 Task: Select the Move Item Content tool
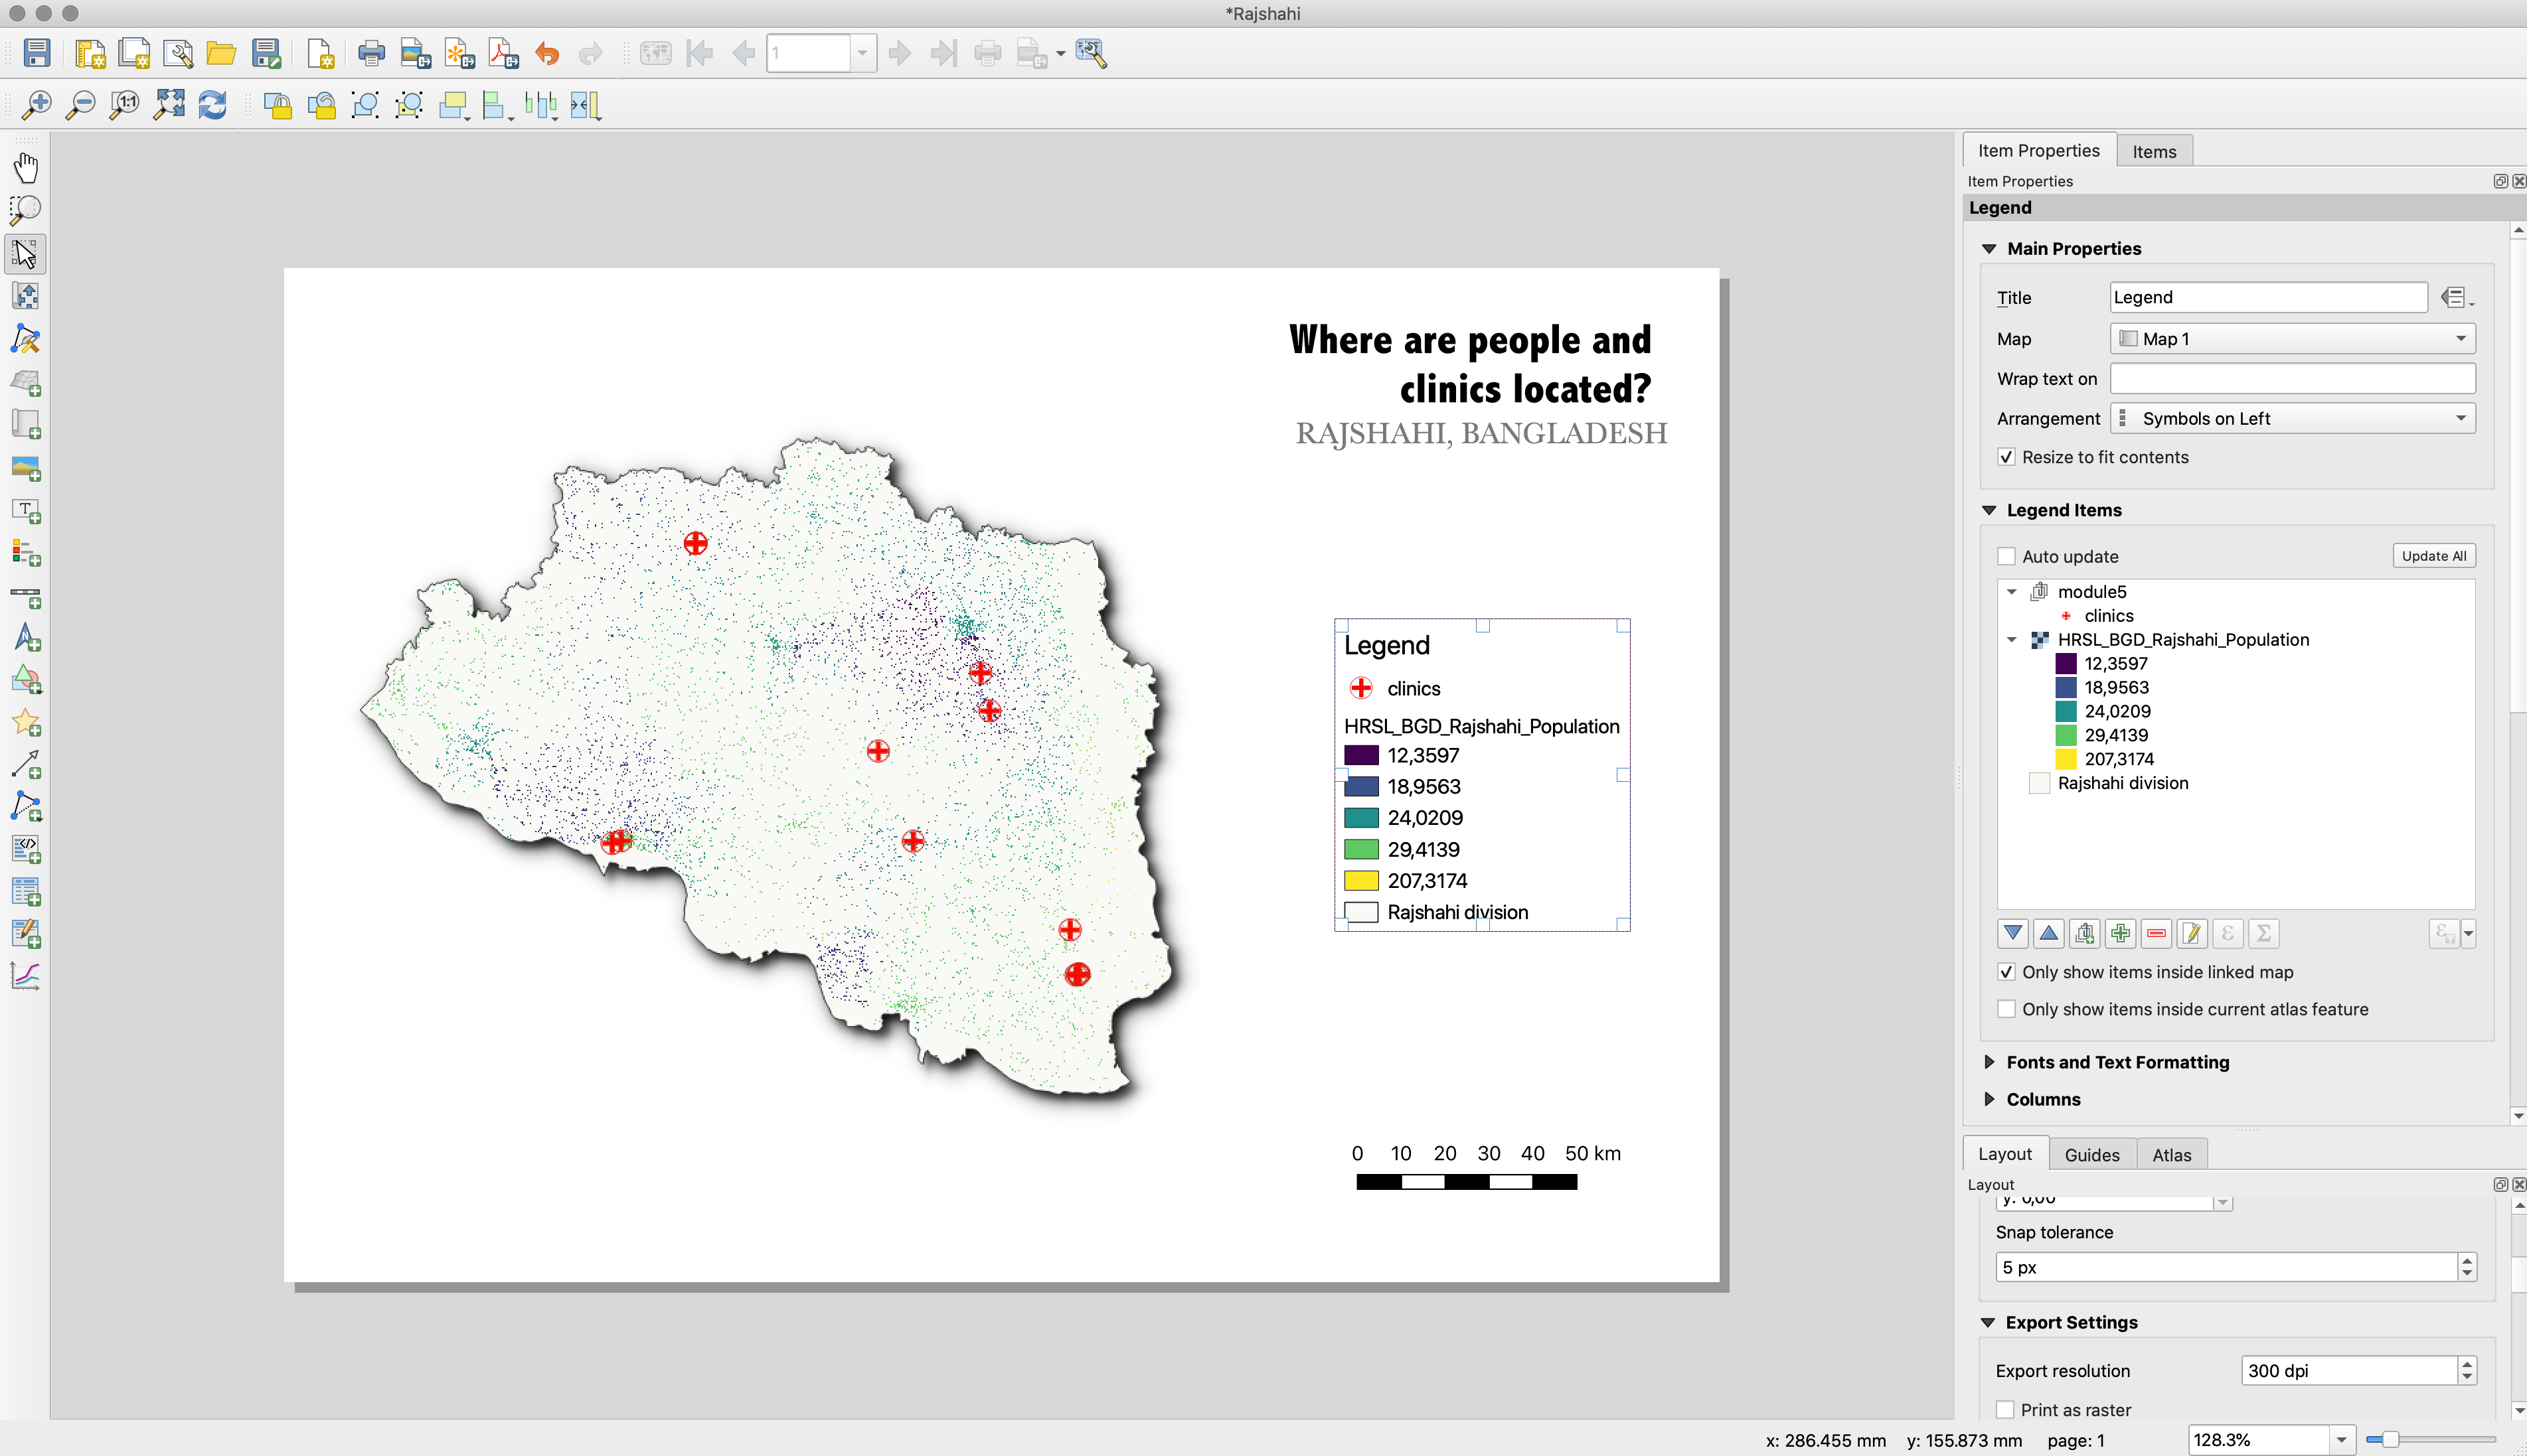coord(26,296)
